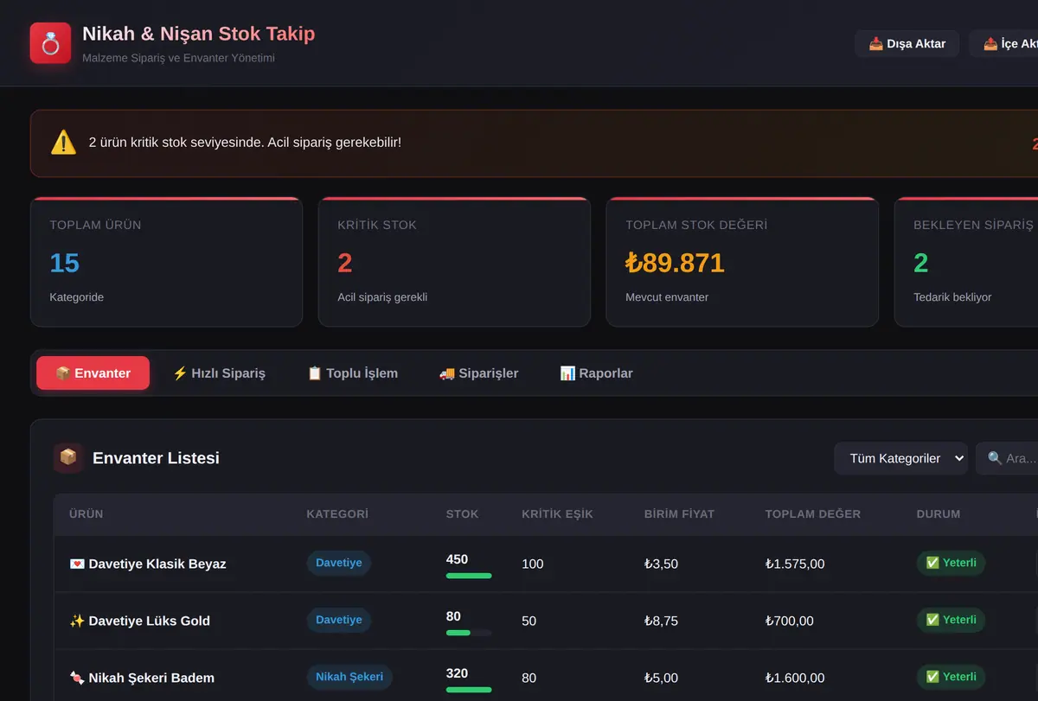
Task: Select the Siparişler tab
Action: tap(478, 373)
